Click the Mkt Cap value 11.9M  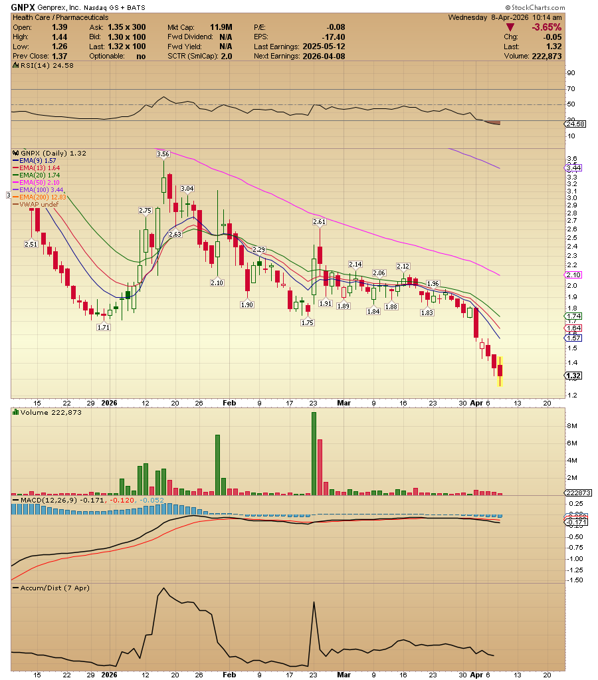point(221,27)
